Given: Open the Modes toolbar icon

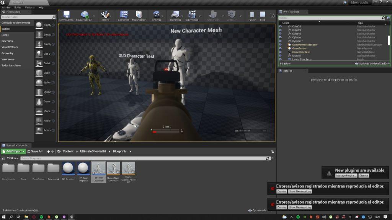Looking at the screenshot, I should point(105,15).
